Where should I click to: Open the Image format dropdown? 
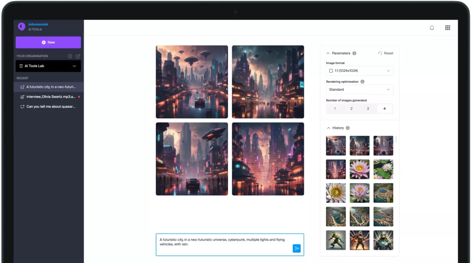pos(359,71)
